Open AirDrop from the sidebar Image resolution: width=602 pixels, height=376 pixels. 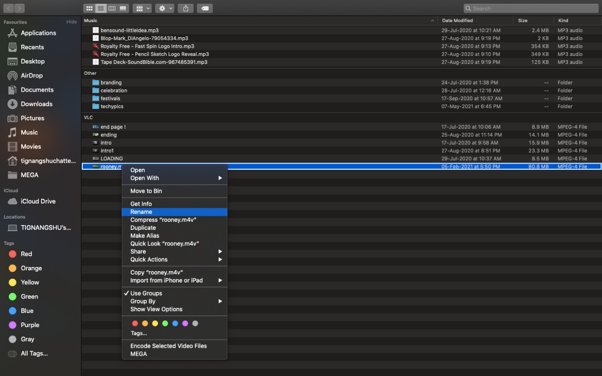[x=32, y=76]
